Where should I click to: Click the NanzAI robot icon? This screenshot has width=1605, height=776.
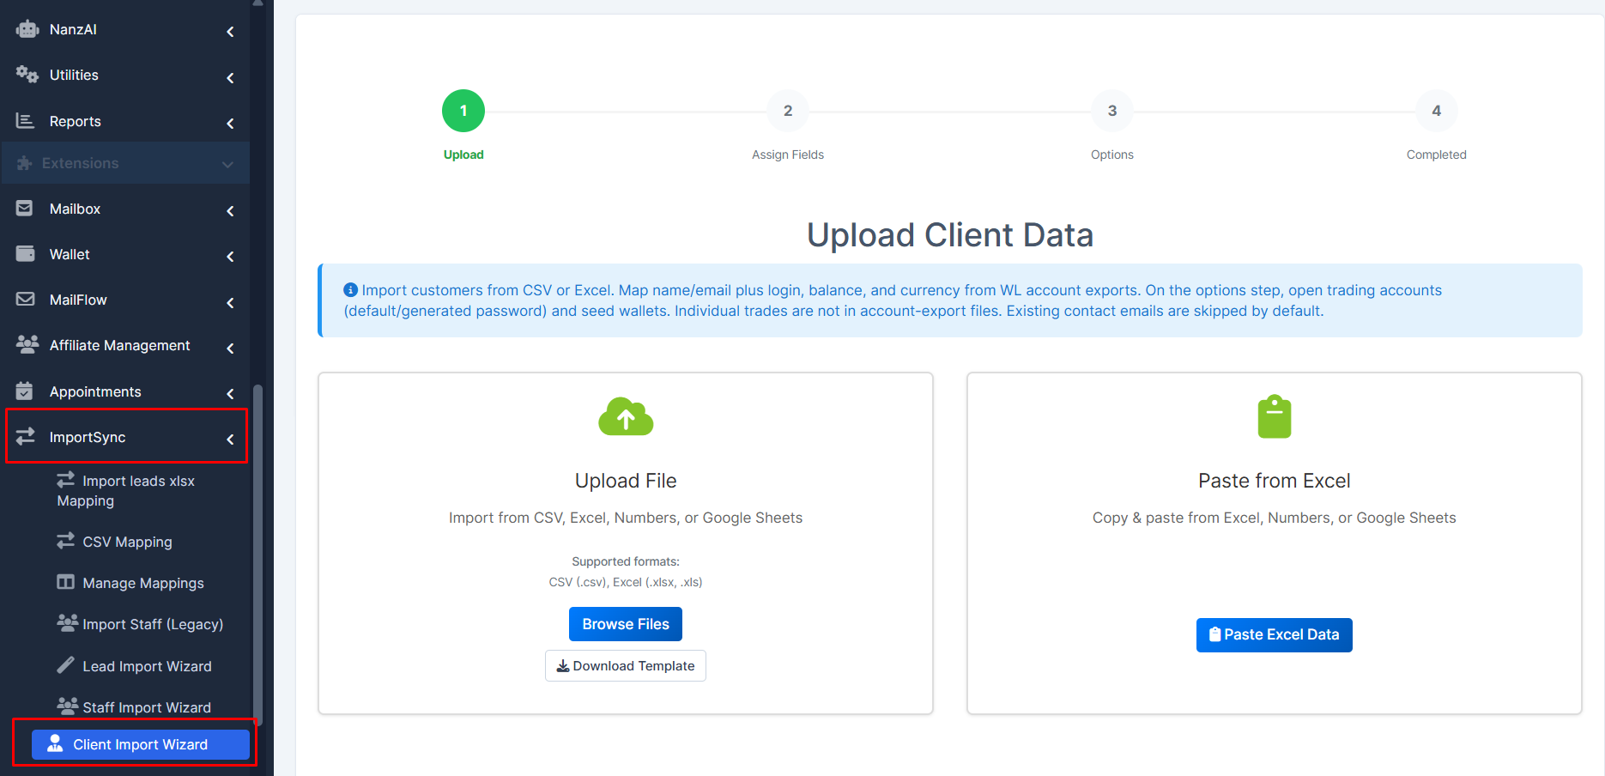[27, 29]
